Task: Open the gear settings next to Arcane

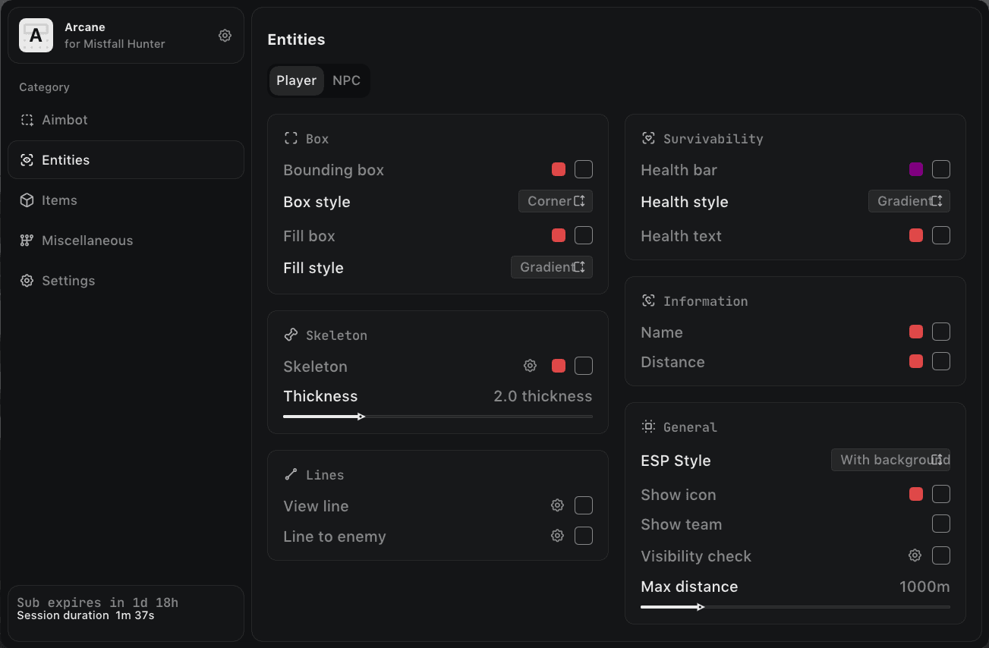Action: [x=225, y=35]
